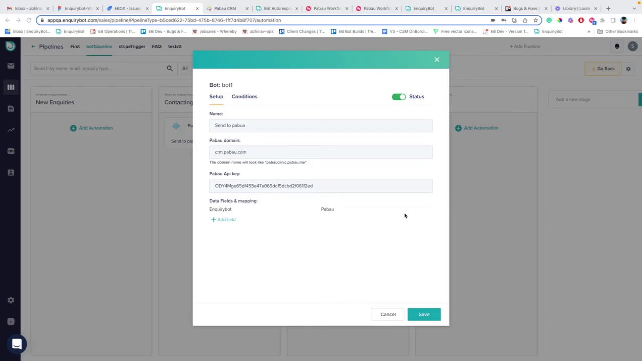Open the abhinav-ops bookmark
Screen dimensions: 642x361
[258, 31]
